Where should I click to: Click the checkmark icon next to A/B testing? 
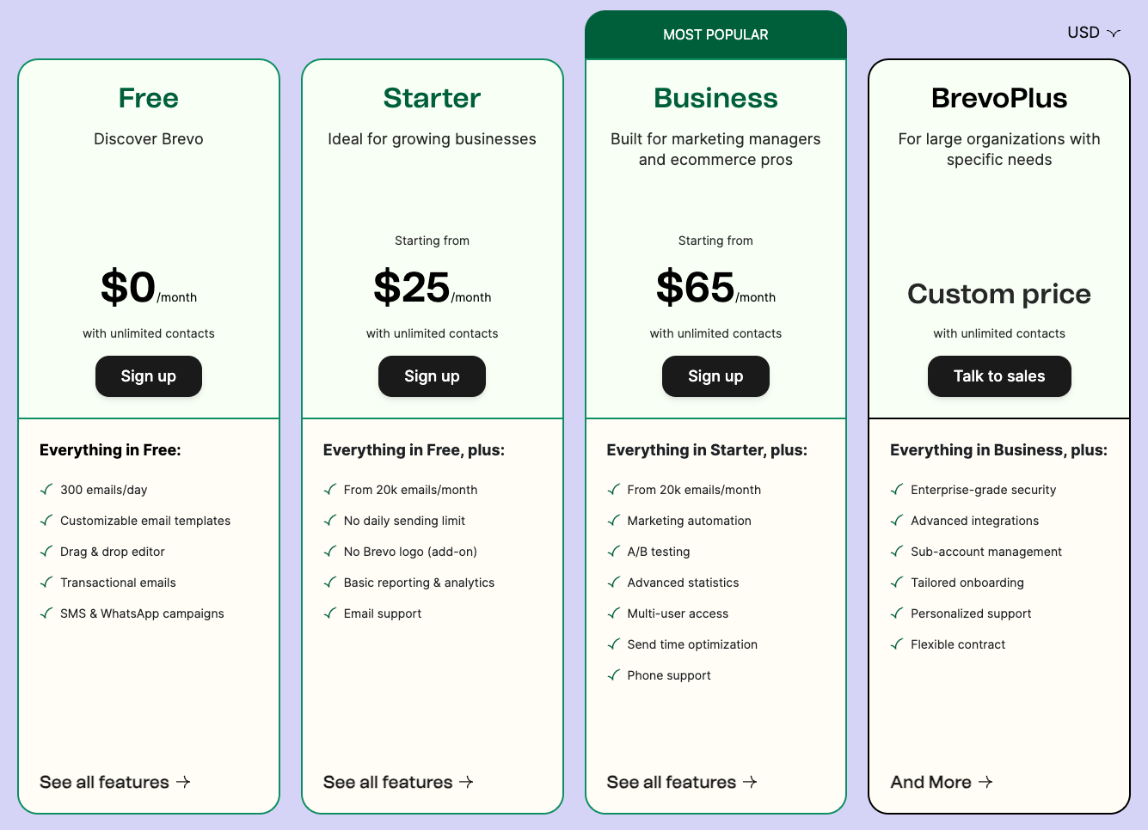614,552
